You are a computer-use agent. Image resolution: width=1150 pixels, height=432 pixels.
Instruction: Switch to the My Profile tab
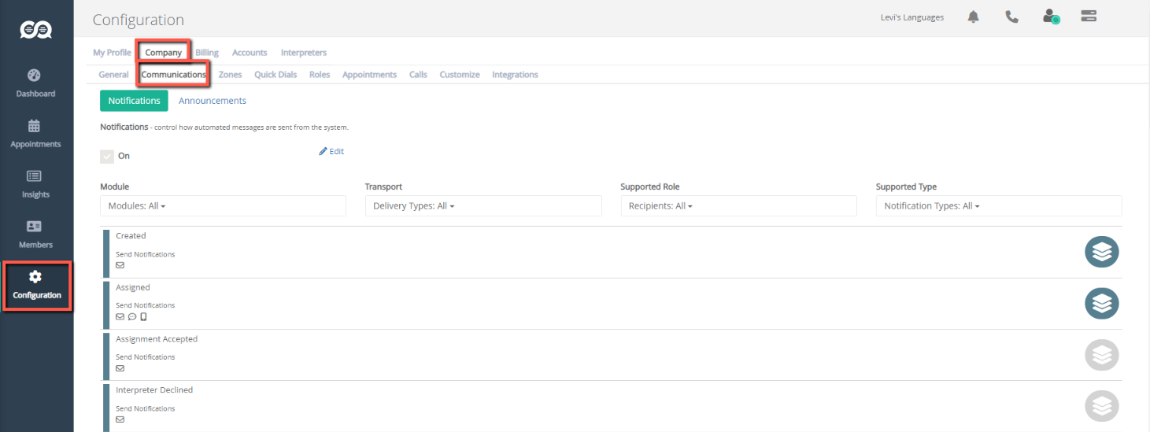coord(112,53)
